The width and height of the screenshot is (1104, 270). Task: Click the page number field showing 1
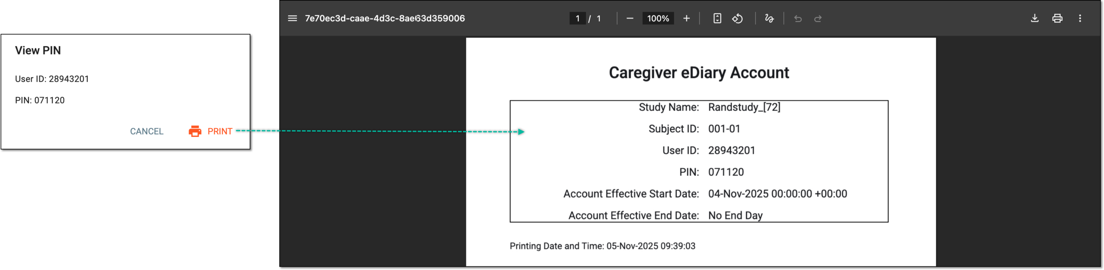coord(578,18)
